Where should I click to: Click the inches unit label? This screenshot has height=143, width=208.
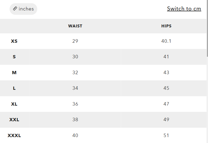26,9
